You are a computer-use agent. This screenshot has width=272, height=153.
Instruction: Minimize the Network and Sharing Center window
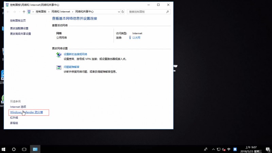tap(149, 5)
